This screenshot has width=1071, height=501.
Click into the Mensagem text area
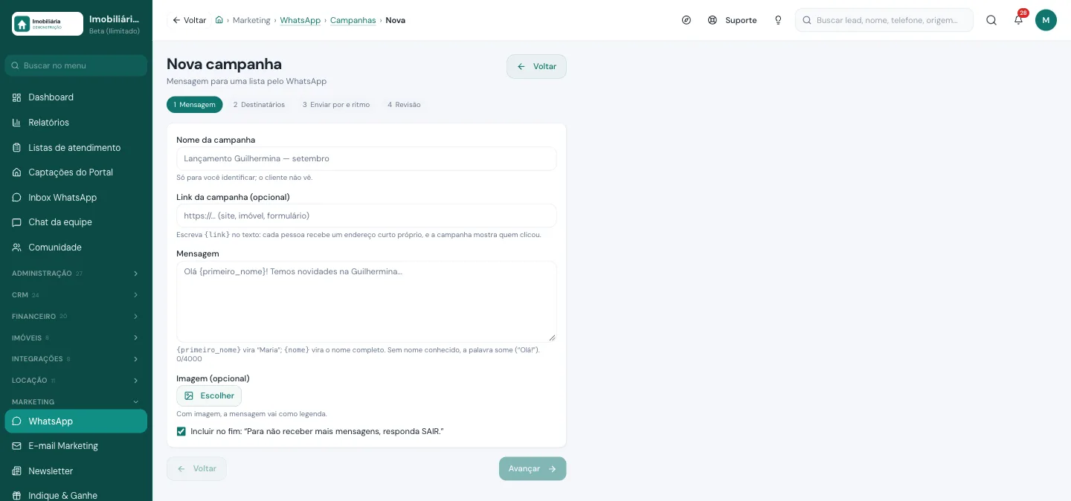pyautogui.click(x=367, y=301)
